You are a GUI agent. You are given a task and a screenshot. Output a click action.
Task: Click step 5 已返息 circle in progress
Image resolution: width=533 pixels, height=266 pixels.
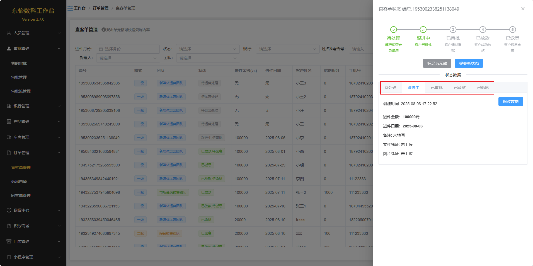[x=512, y=30]
